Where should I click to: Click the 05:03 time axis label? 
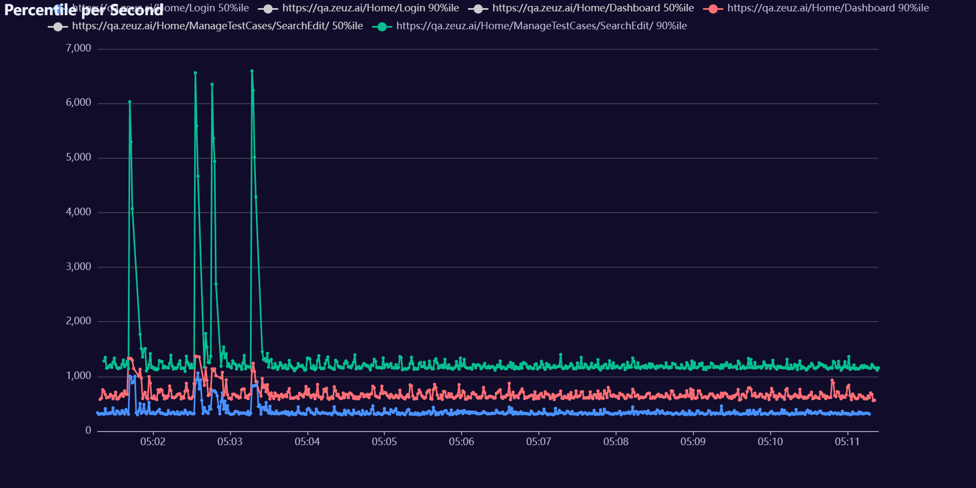tap(230, 442)
